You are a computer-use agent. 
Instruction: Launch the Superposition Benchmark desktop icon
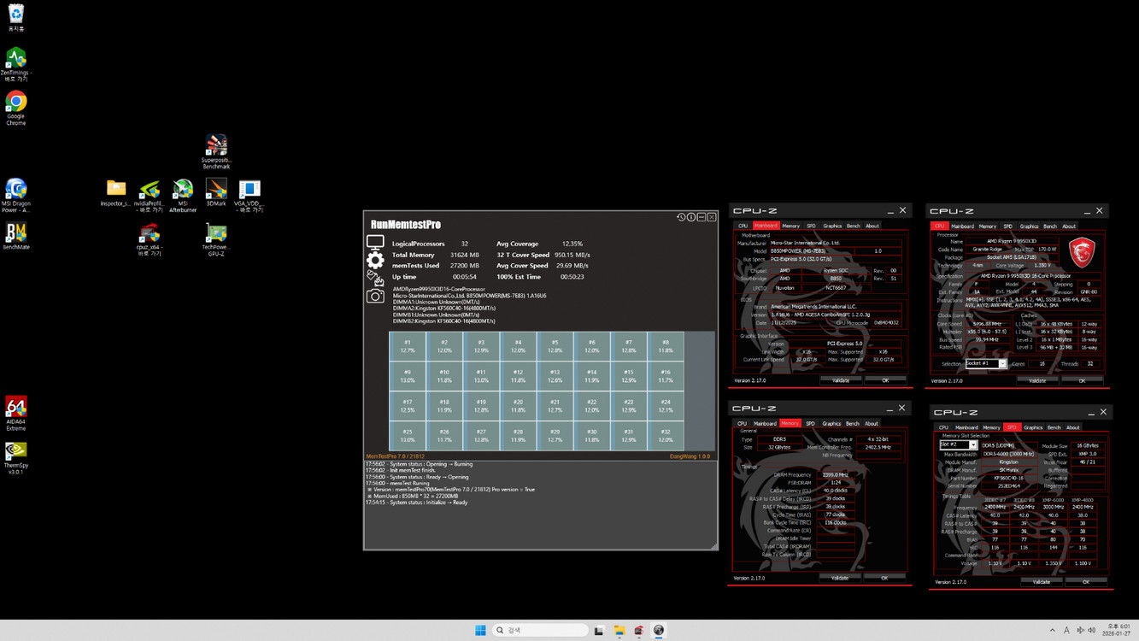(x=216, y=150)
